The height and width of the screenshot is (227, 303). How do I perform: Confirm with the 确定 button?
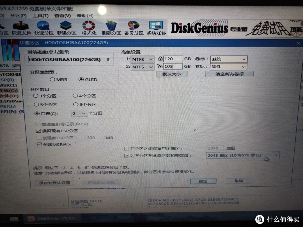[203, 181]
